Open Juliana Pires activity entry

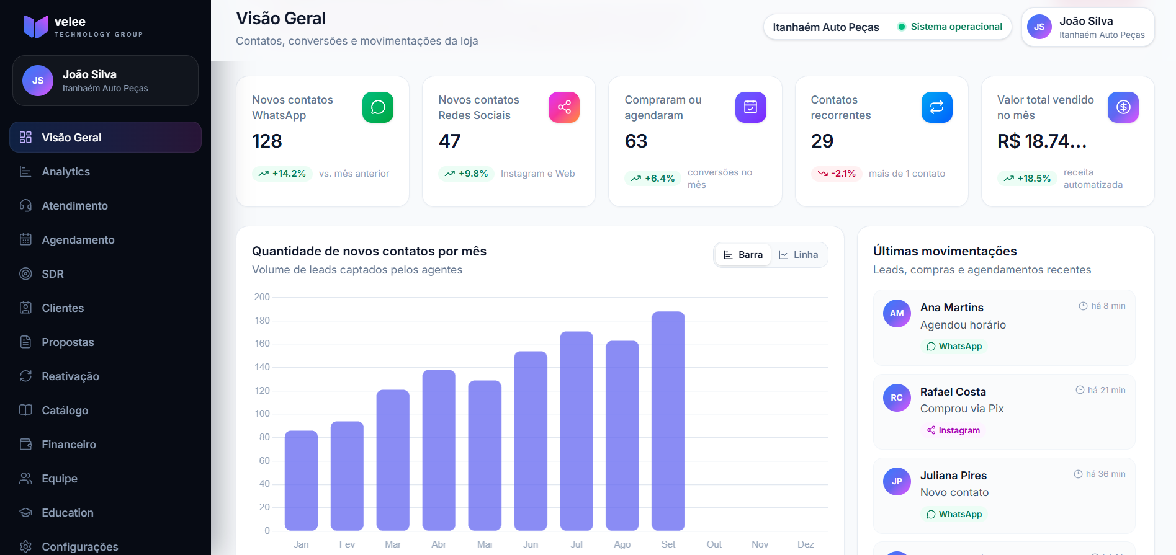click(x=1004, y=495)
